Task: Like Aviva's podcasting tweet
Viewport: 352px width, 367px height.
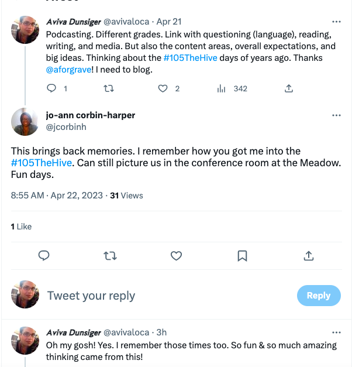Action: [x=163, y=88]
